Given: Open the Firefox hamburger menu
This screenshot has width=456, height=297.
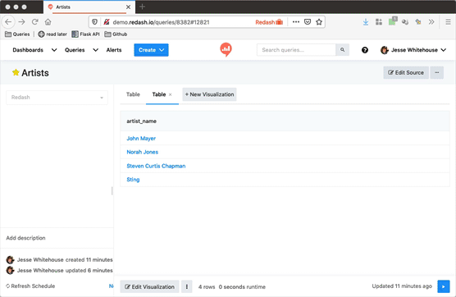Looking at the screenshot, I should (448, 22).
